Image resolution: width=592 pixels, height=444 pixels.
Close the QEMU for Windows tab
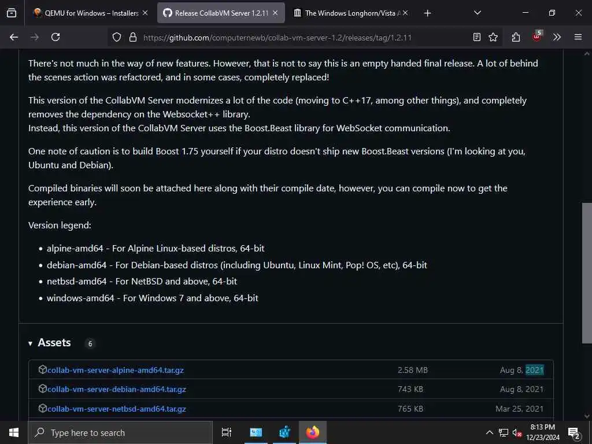[x=145, y=13]
